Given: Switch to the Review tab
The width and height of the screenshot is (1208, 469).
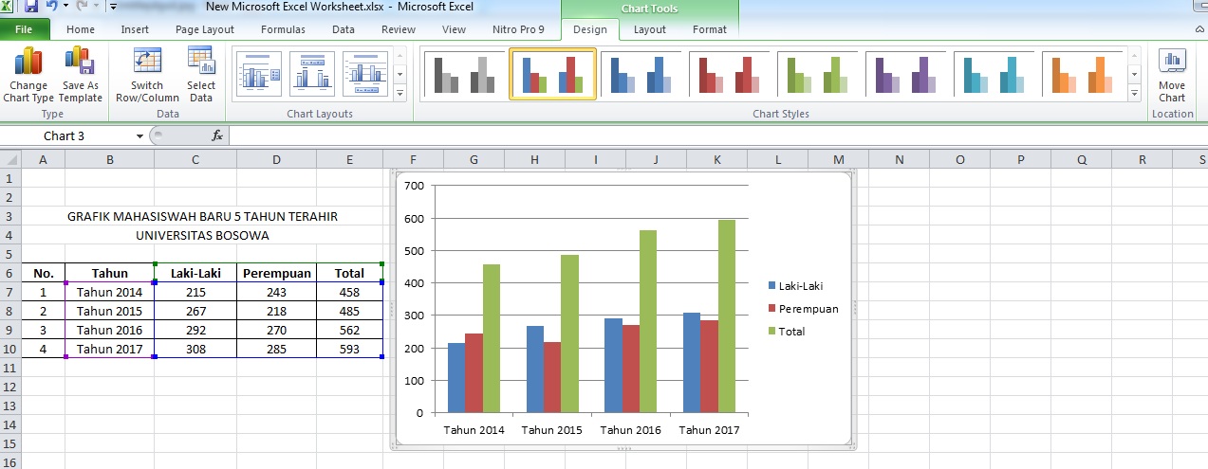Looking at the screenshot, I should [399, 29].
